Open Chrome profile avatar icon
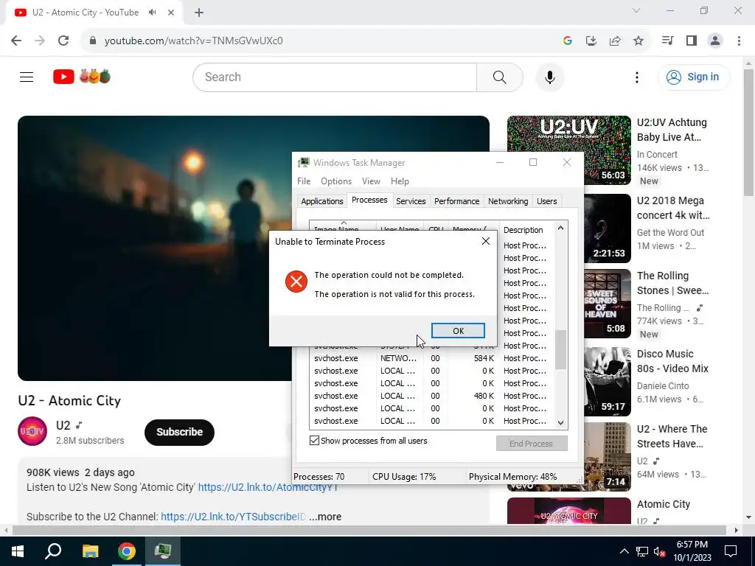The height and width of the screenshot is (566, 755). (715, 41)
